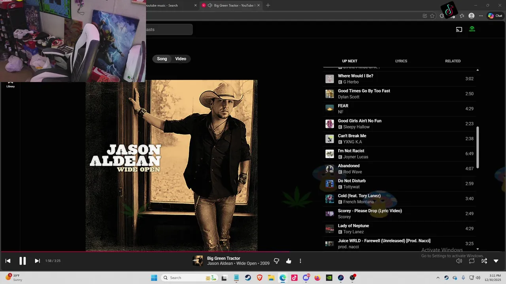
Task: Skip to the next track
Action: pos(37,261)
